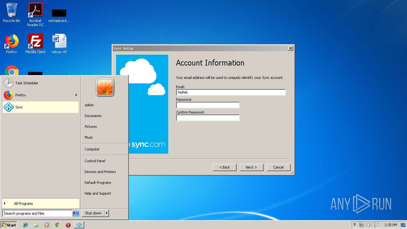The image size is (407, 229).
Task: Click the Sync Setup title bar text
Action: coord(123,48)
